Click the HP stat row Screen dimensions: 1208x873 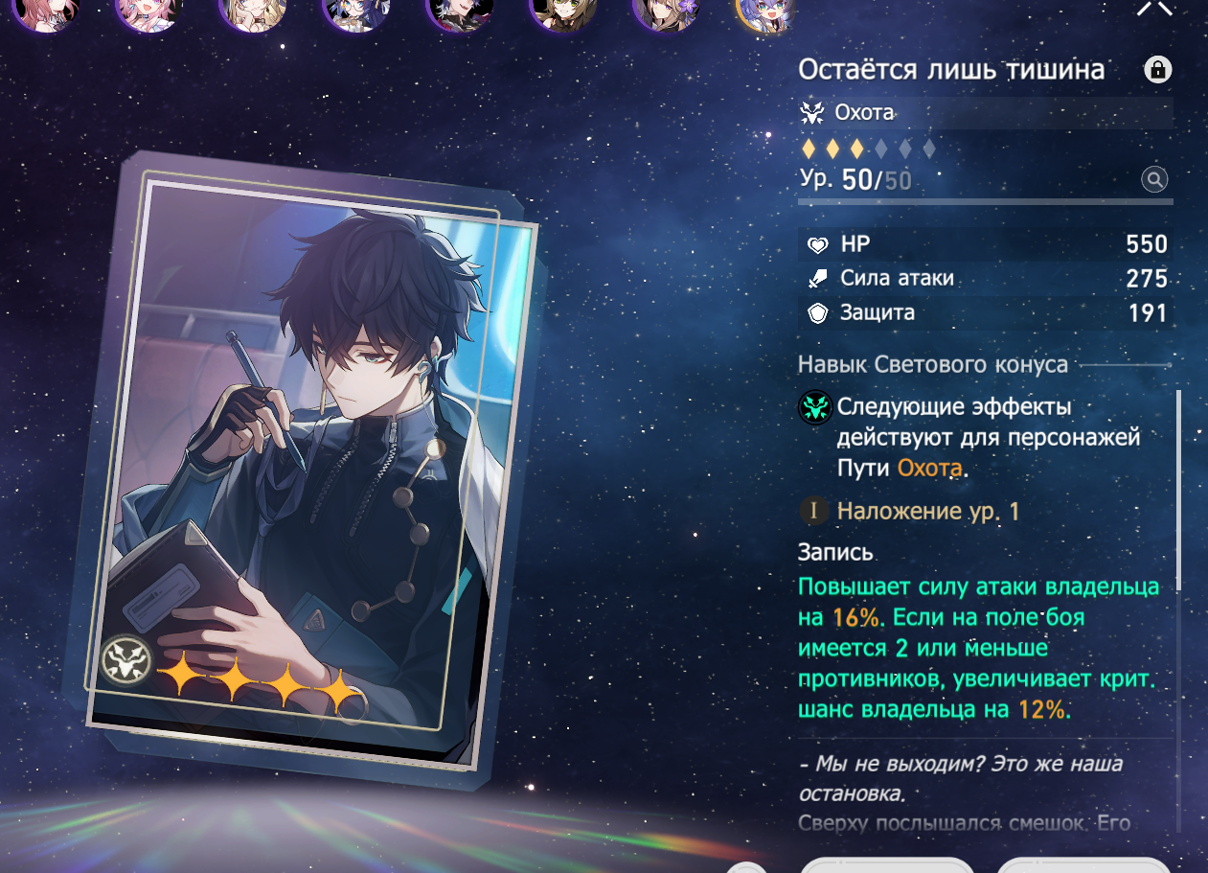(986, 244)
